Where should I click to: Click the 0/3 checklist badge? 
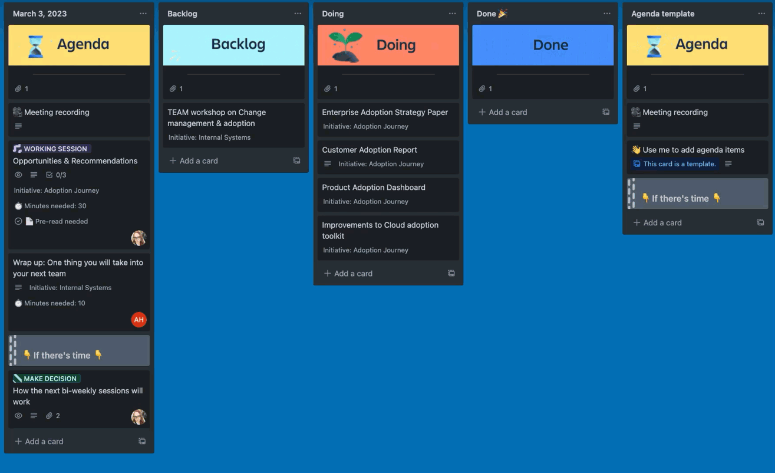coord(56,175)
